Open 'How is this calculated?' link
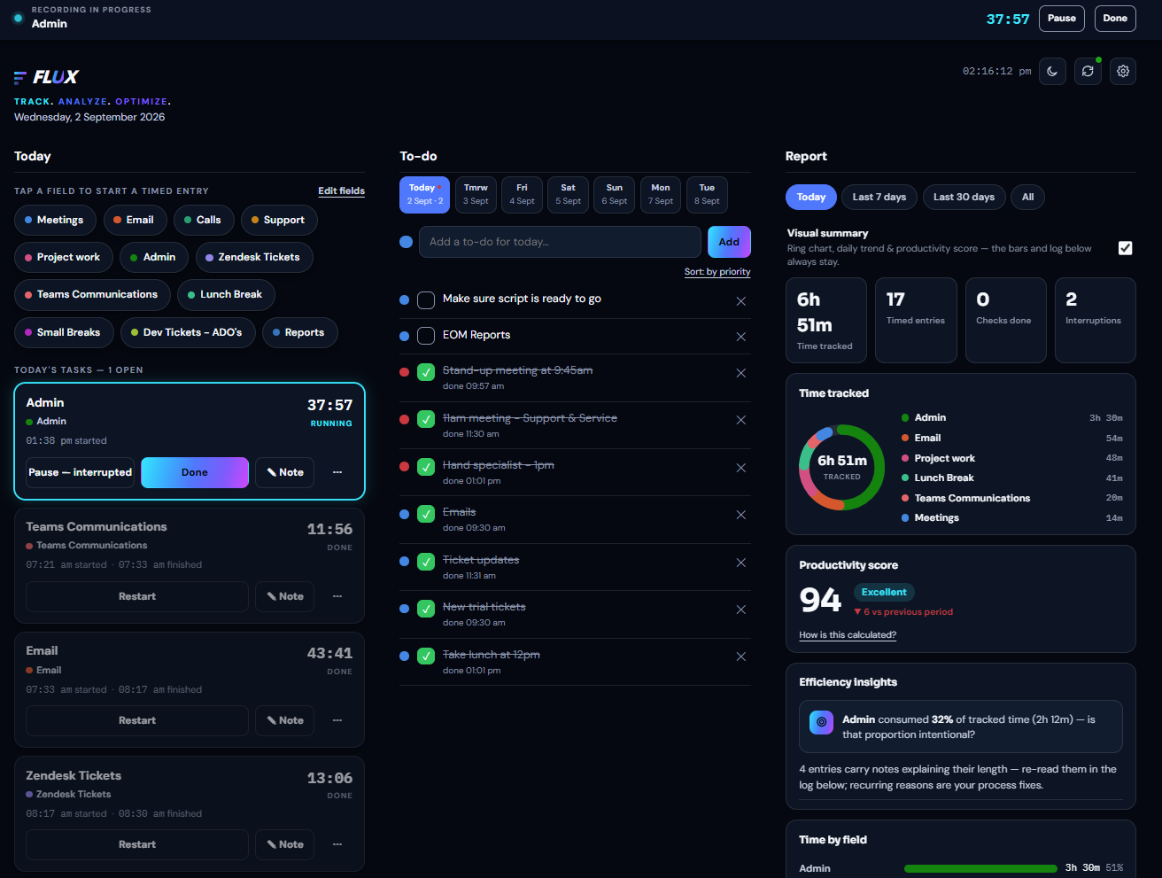 tap(848, 635)
